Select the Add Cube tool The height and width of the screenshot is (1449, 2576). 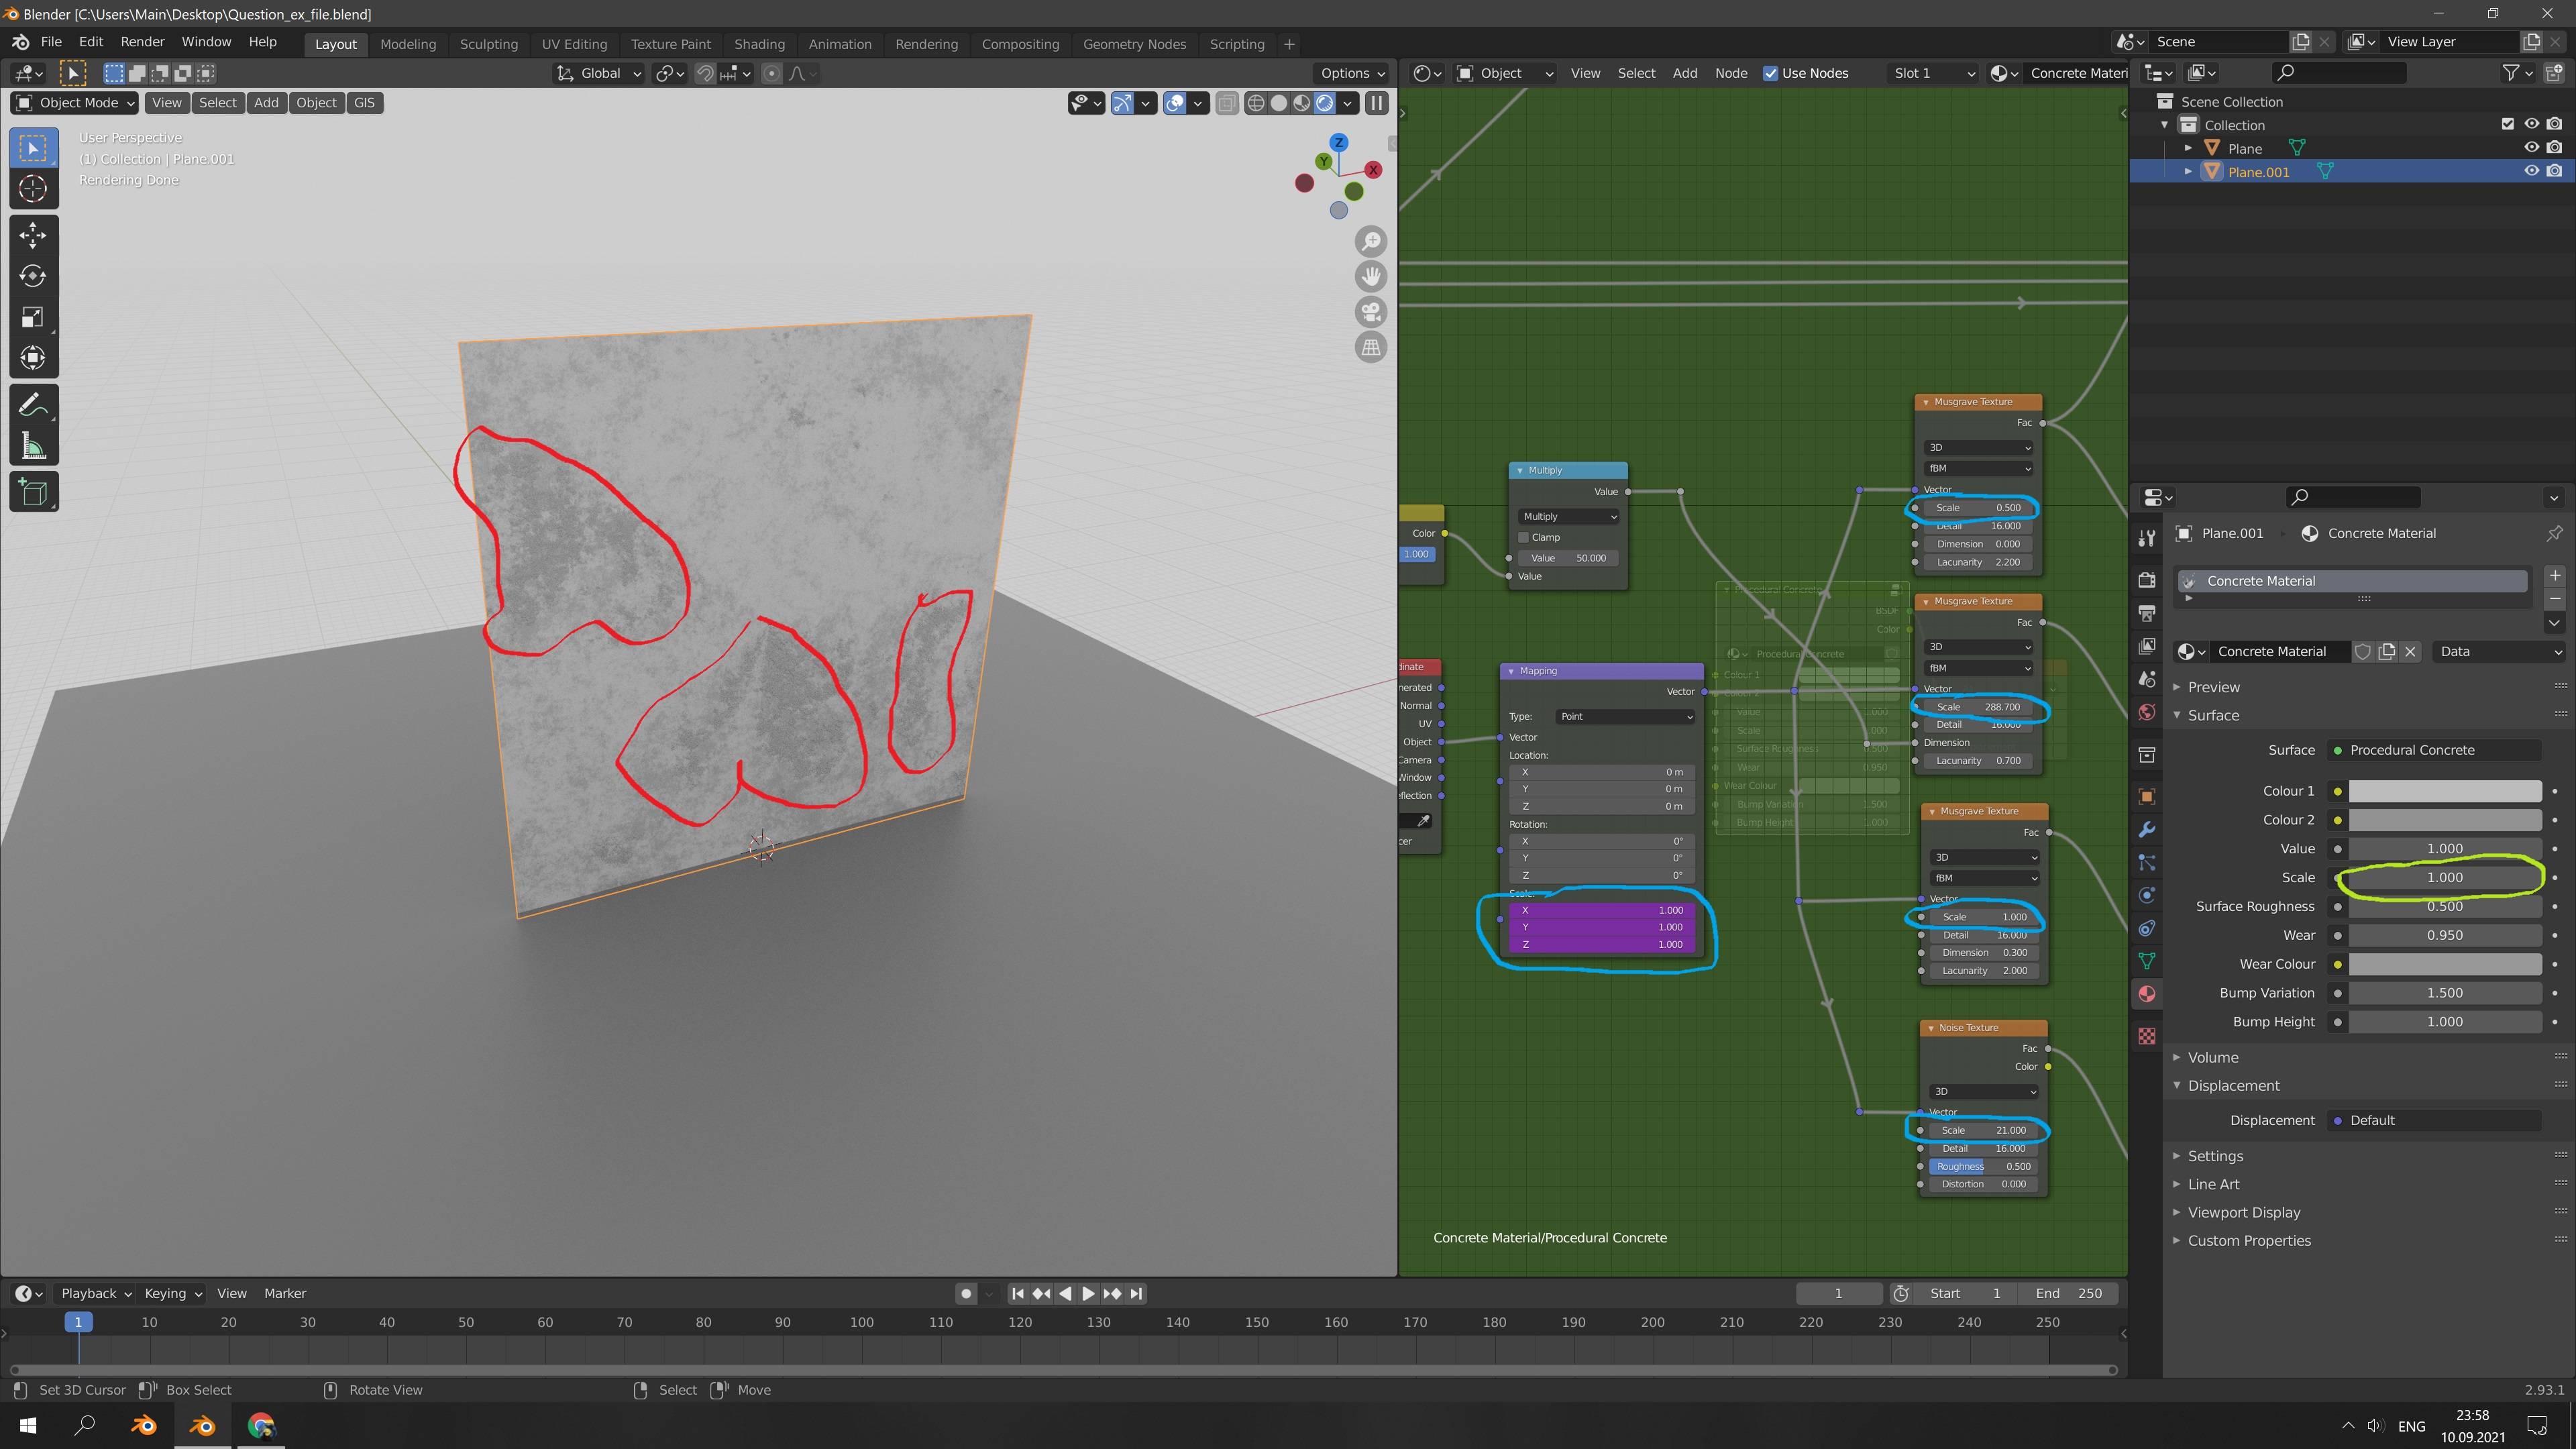[x=33, y=492]
